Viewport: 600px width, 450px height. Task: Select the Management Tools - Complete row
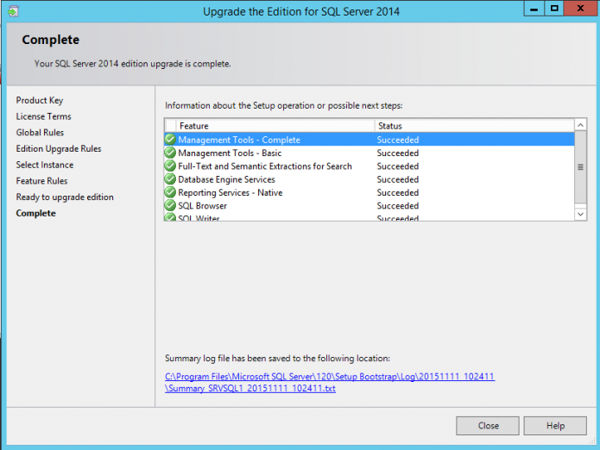[x=369, y=140]
